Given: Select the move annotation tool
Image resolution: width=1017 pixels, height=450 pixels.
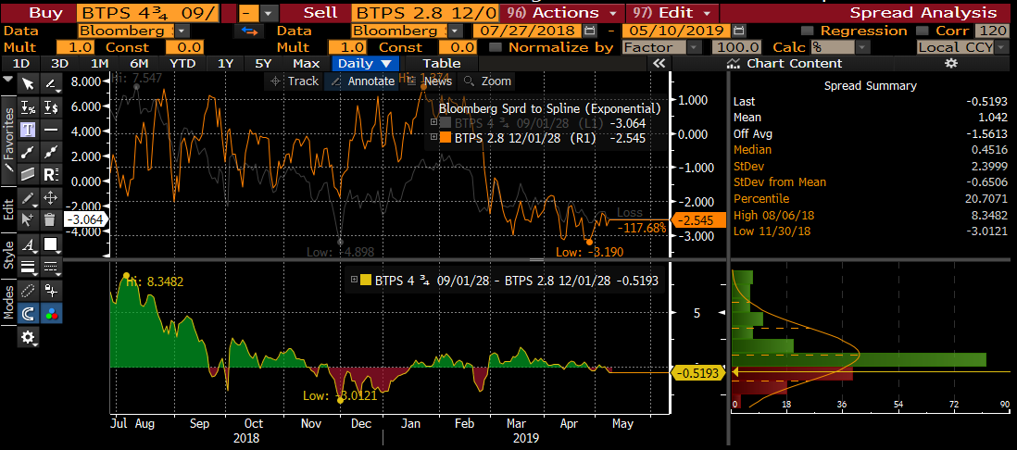Looking at the screenshot, I should tap(51, 197).
